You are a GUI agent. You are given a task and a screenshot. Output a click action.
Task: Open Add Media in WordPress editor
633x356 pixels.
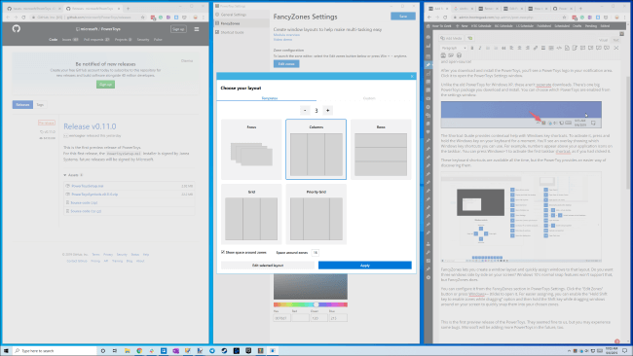coord(451,38)
